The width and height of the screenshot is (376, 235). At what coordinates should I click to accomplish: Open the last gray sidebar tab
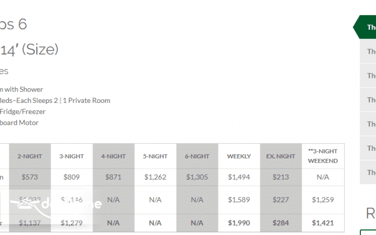pyautogui.click(x=368, y=172)
